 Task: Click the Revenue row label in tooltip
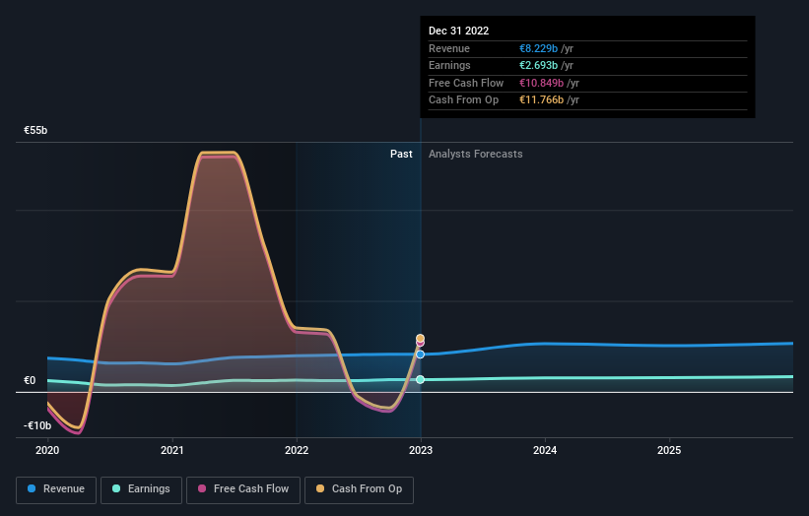tap(449, 48)
